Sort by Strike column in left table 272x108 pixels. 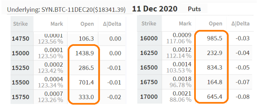click(x=21, y=24)
